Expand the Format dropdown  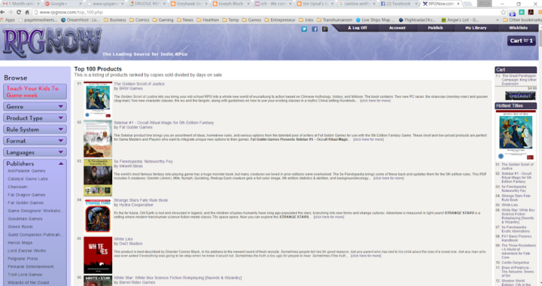click(35, 141)
